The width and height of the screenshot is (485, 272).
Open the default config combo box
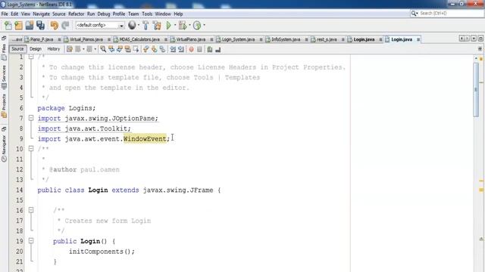coord(100,25)
